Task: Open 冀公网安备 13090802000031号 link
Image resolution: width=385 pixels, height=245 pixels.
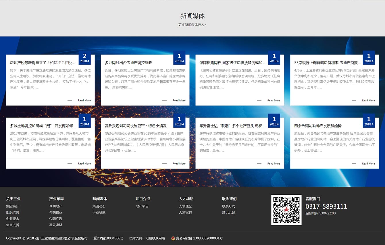Action: 199,238
